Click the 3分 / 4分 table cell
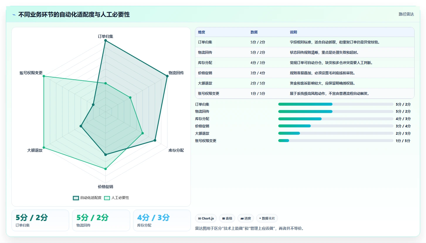The height and width of the screenshot is (243, 426). 258,73
